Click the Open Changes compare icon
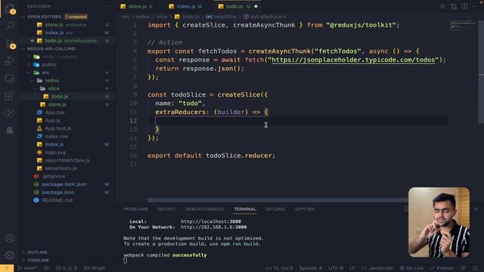This screenshot has height=272, width=484. pos(454,6)
